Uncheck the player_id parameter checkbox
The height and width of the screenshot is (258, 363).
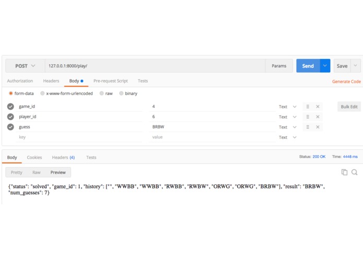[x=10, y=116]
